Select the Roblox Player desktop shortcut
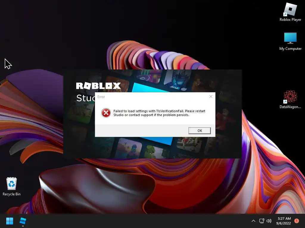 pyautogui.click(x=290, y=12)
